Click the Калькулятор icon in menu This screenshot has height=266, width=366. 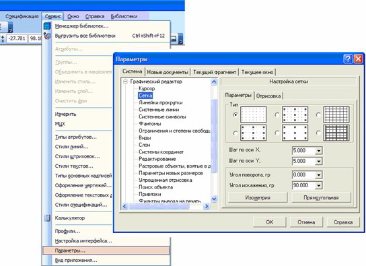pos(47,218)
